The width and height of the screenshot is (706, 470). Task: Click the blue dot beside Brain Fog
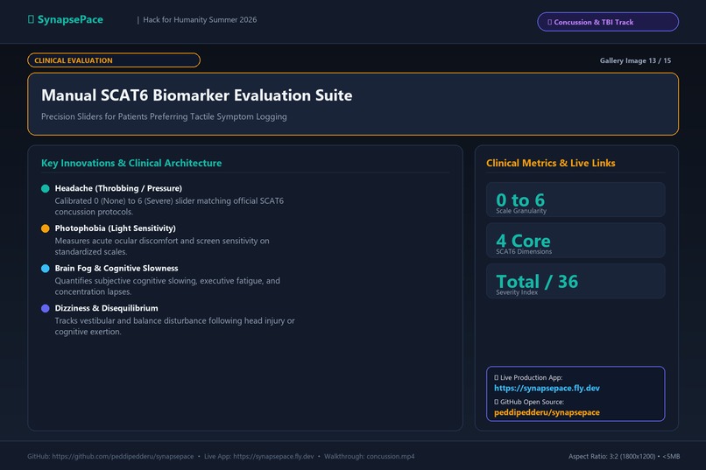click(45, 269)
